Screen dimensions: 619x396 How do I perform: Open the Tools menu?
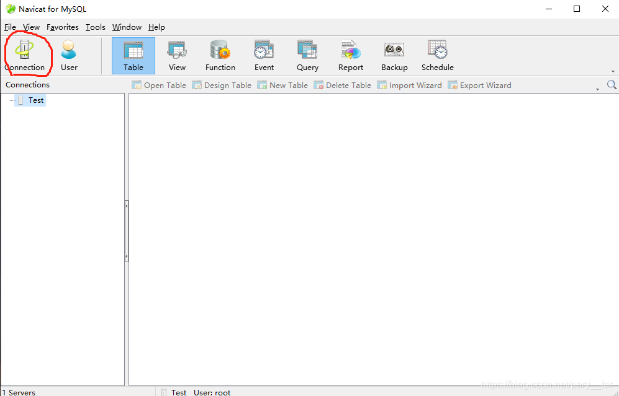[96, 27]
